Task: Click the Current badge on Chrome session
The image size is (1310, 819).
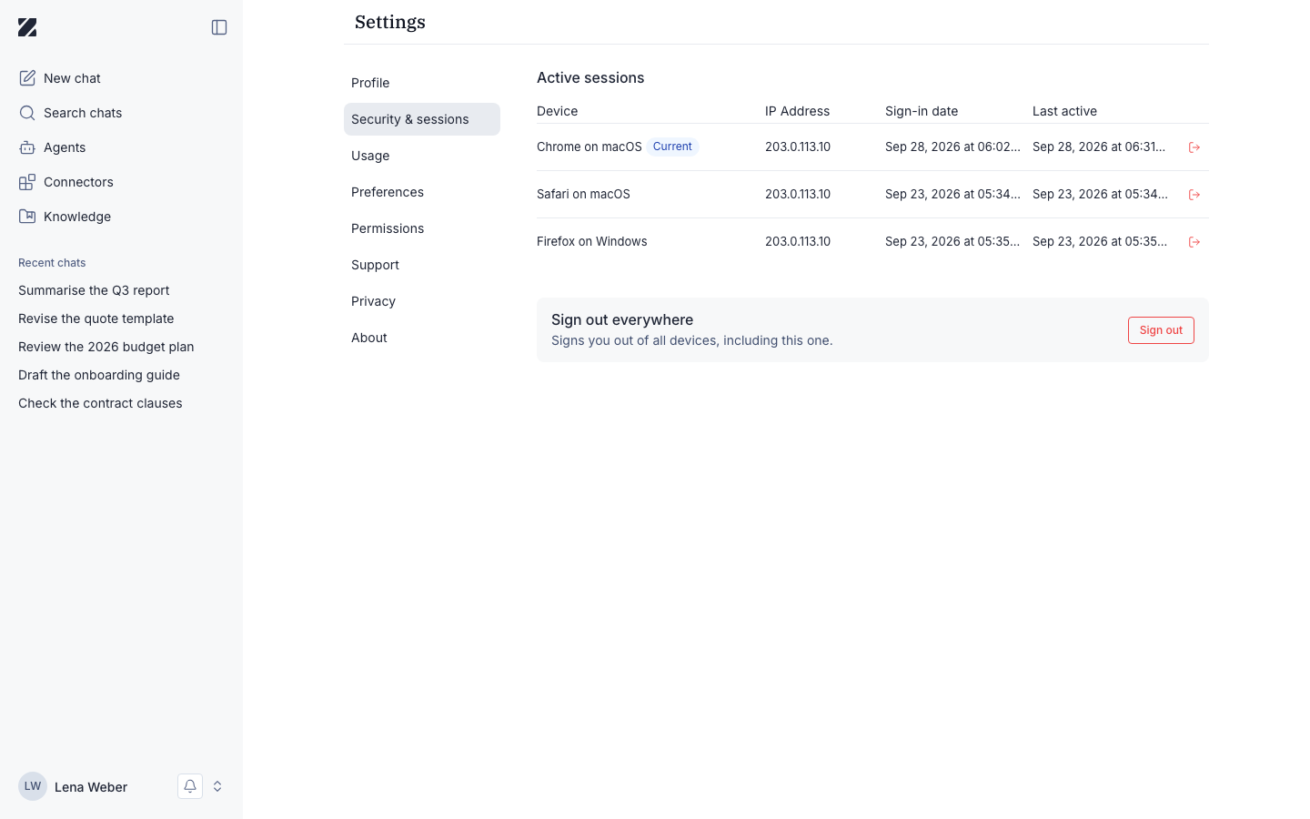Action: [x=672, y=147]
